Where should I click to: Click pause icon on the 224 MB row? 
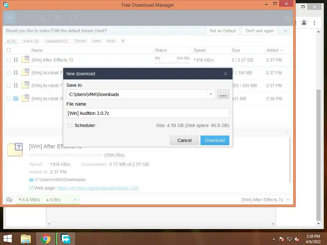click(x=16, y=85)
